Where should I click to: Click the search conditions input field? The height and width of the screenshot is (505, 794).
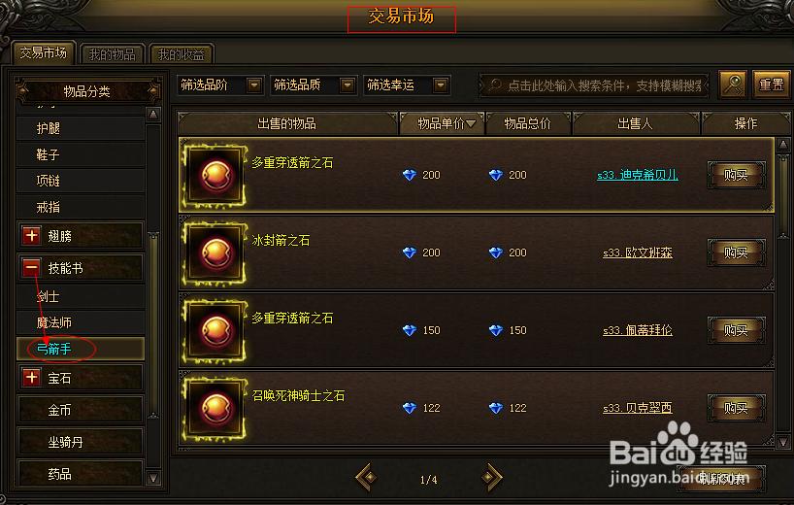click(x=594, y=85)
